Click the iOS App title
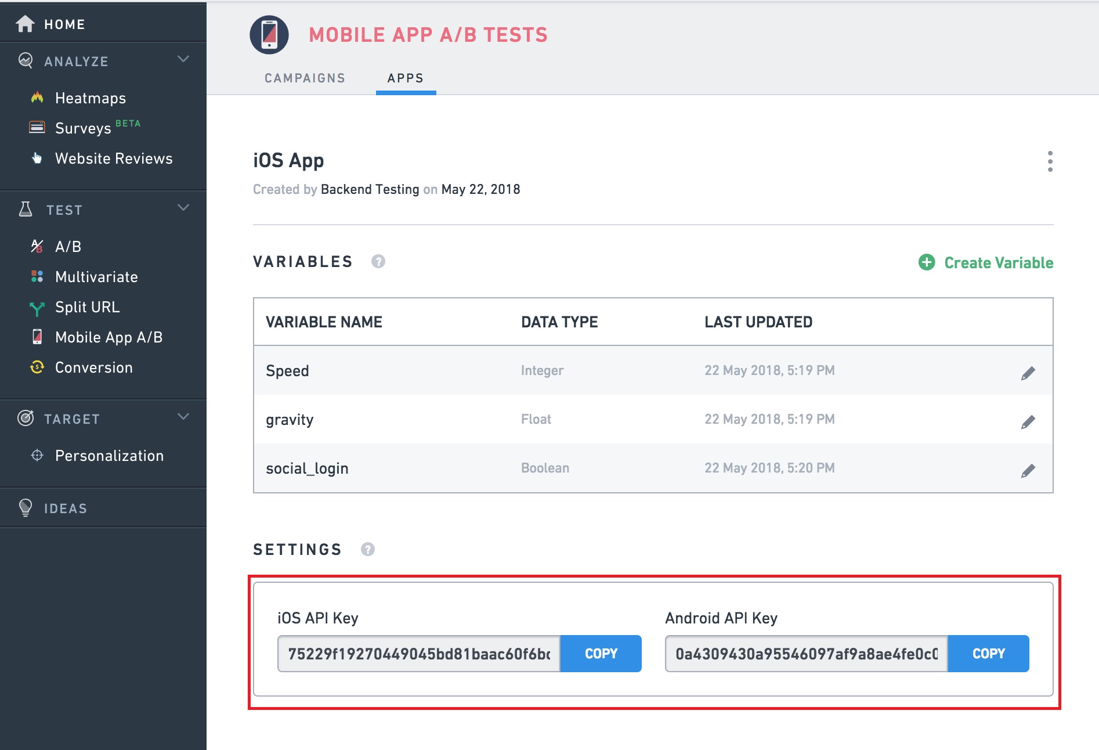Screen dimensions: 1099x750 [288, 160]
